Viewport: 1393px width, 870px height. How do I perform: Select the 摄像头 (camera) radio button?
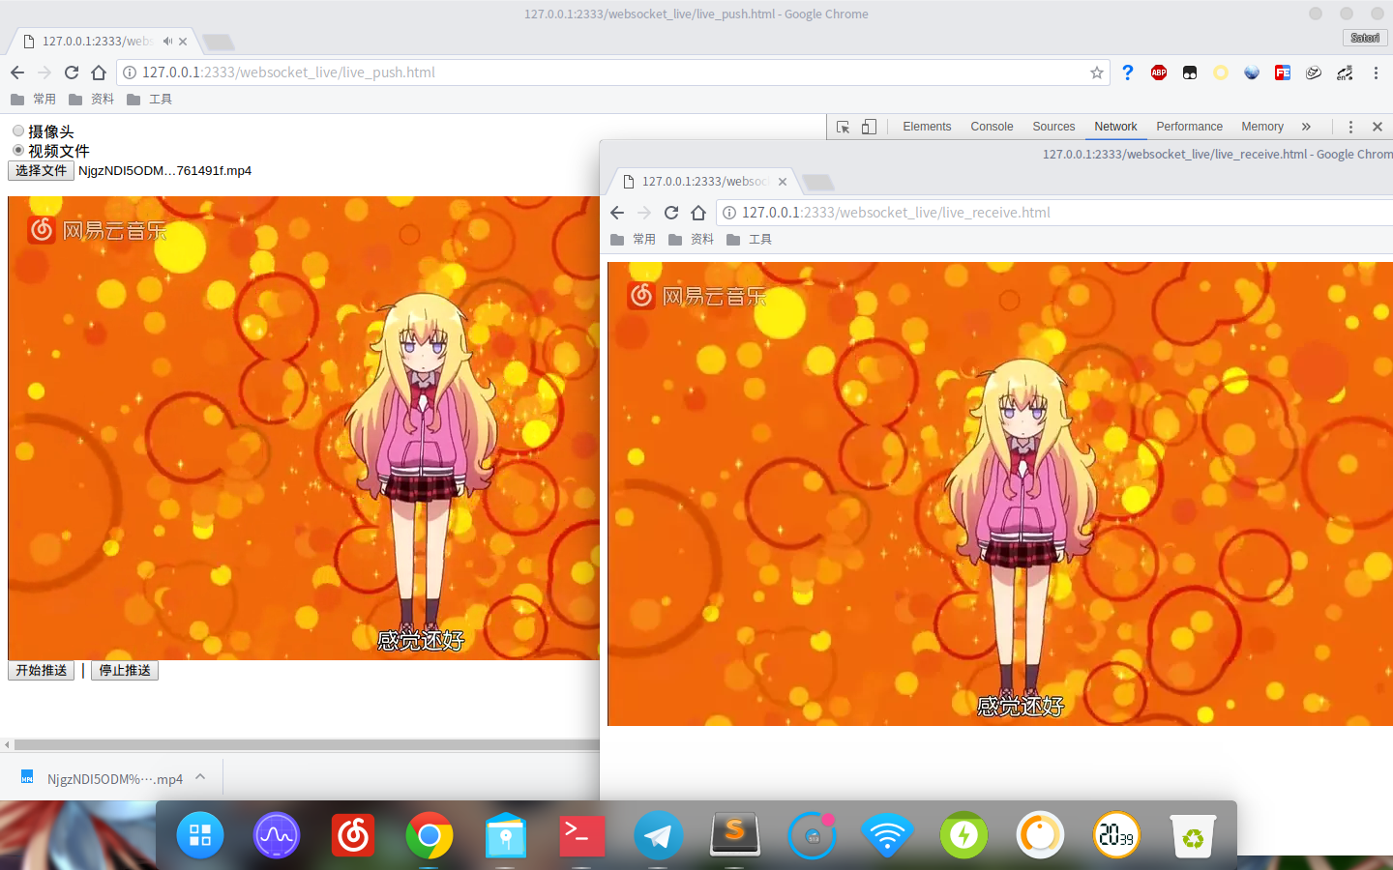[x=18, y=130]
